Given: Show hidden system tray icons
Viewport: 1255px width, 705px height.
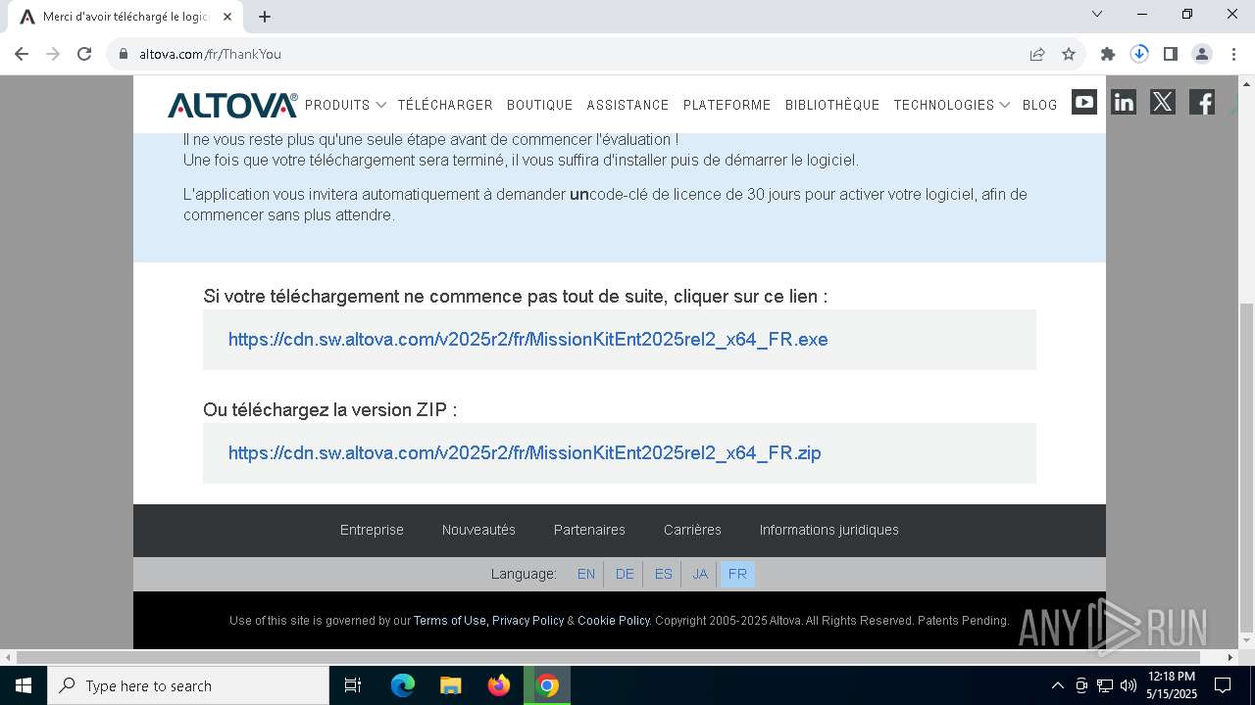Looking at the screenshot, I should (x=1057, y=685).
